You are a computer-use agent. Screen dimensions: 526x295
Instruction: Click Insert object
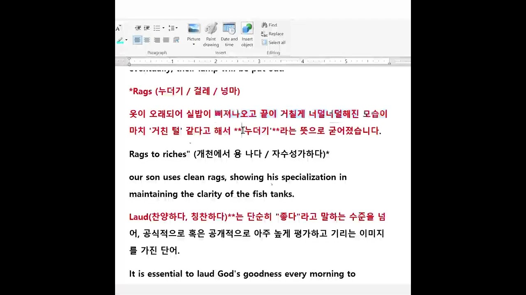click(247, 35)
